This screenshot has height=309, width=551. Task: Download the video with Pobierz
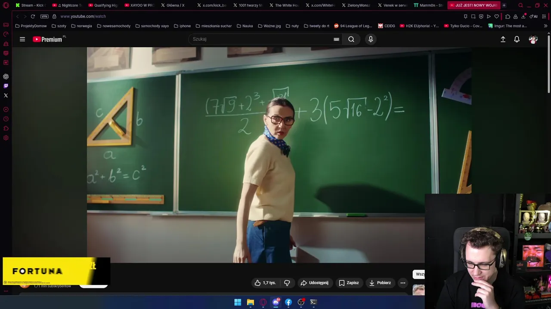[380, 283]
